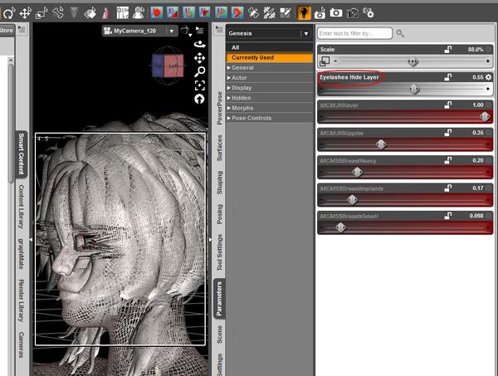Open the Content Library tab

[21, 207]
